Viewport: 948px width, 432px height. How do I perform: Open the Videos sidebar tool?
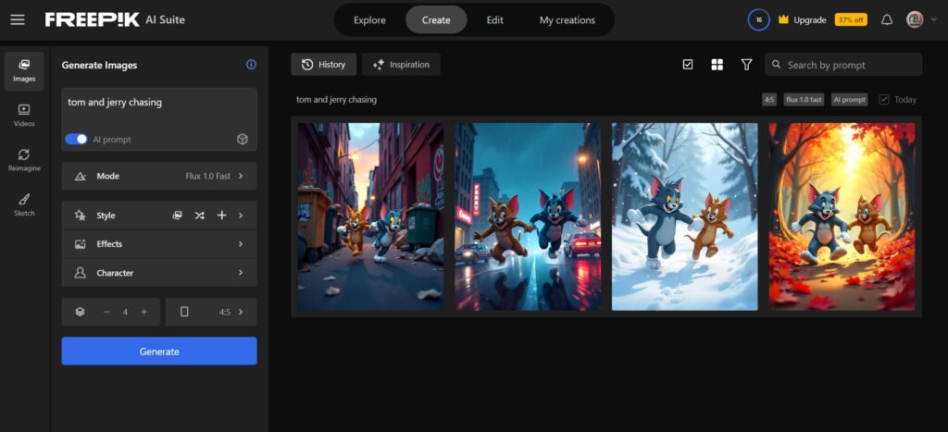coord(24,115)
